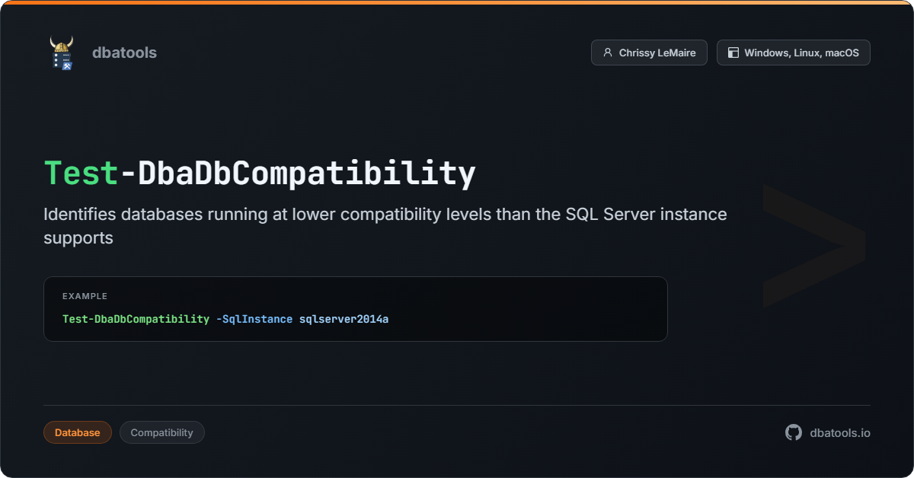Select the Windows, Linux, macOS platform badge
The height and width of the screenshot is (478, 914).
[794, 53]
